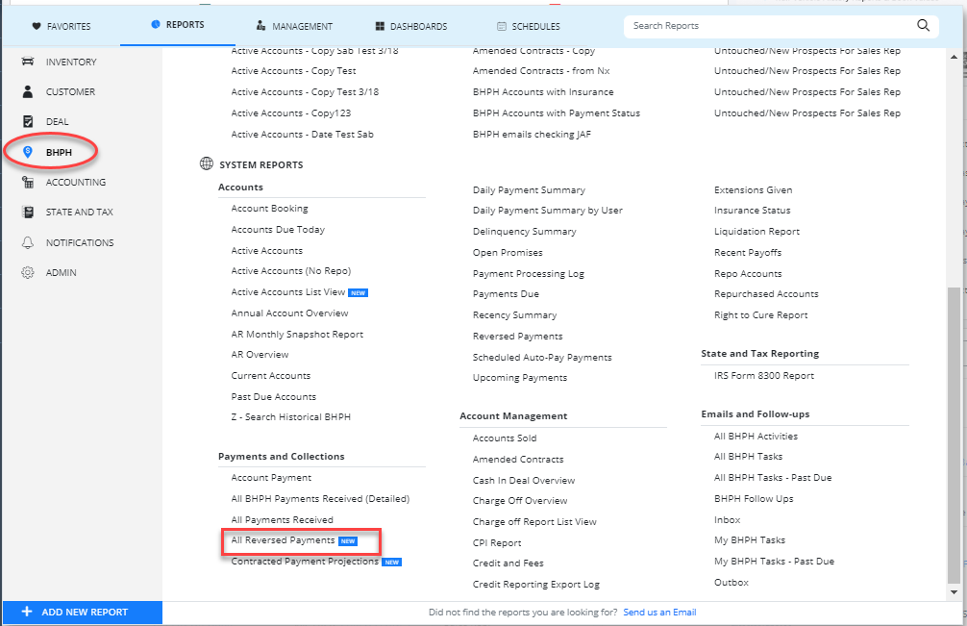967x626 pixels.
Task: Click the Deal document icon
Action: tap(28, 121)
